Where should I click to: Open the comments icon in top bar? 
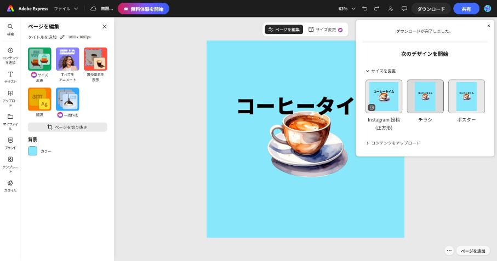coord(404,9)
